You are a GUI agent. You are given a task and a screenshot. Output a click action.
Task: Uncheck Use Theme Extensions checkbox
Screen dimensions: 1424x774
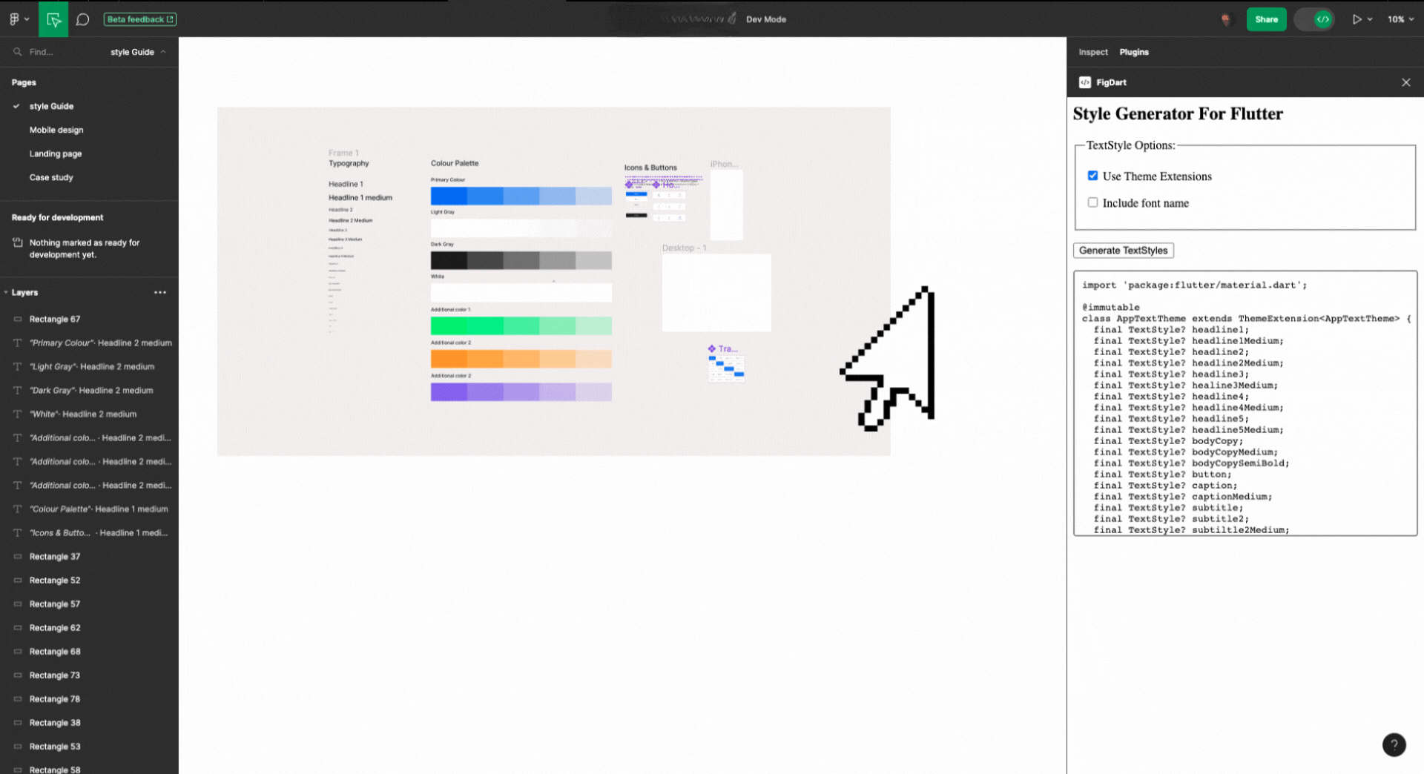coord(1092,176)
